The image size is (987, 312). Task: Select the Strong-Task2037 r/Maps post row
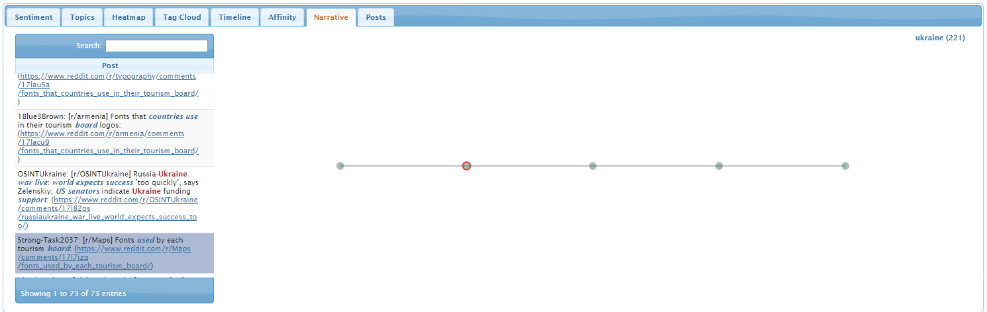point(113,253)
